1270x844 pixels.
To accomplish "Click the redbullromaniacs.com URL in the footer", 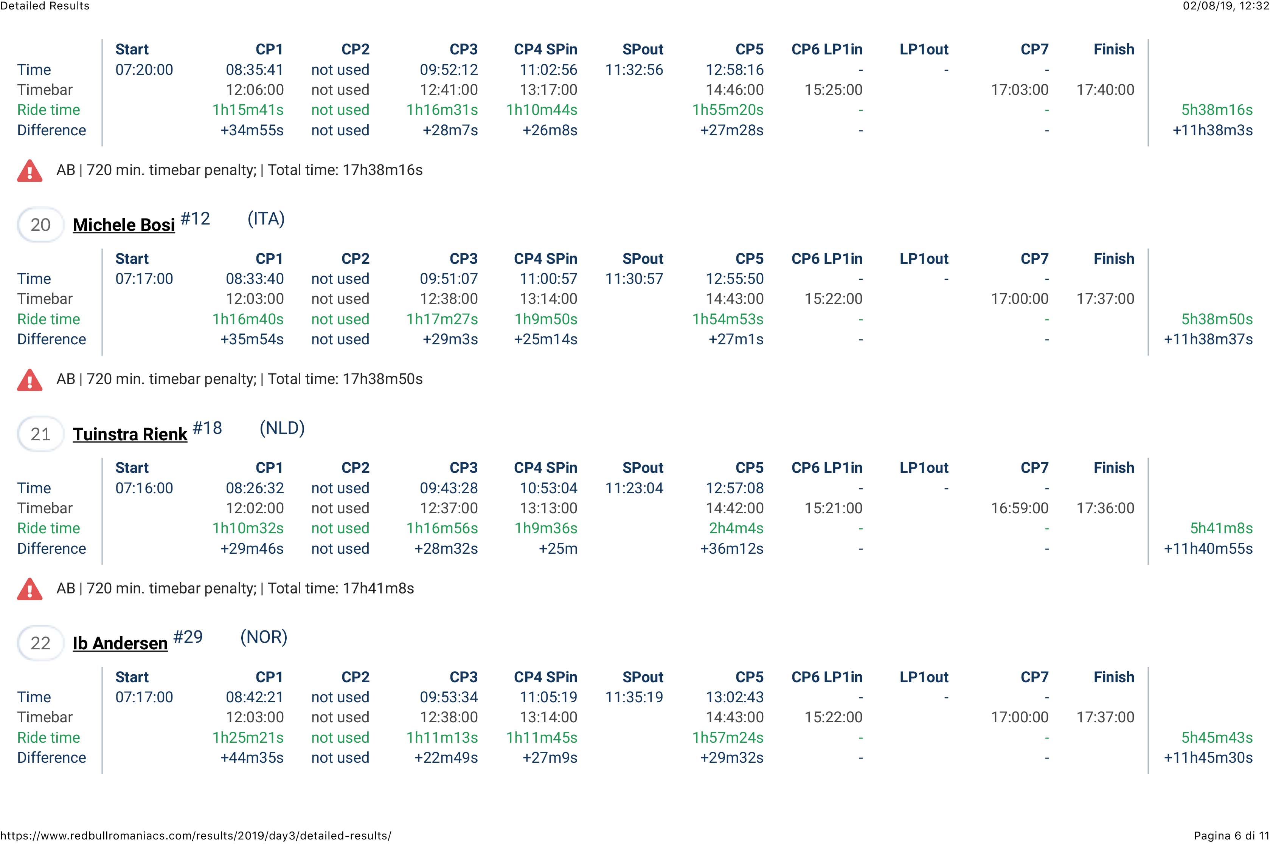I will click(196, 835).
